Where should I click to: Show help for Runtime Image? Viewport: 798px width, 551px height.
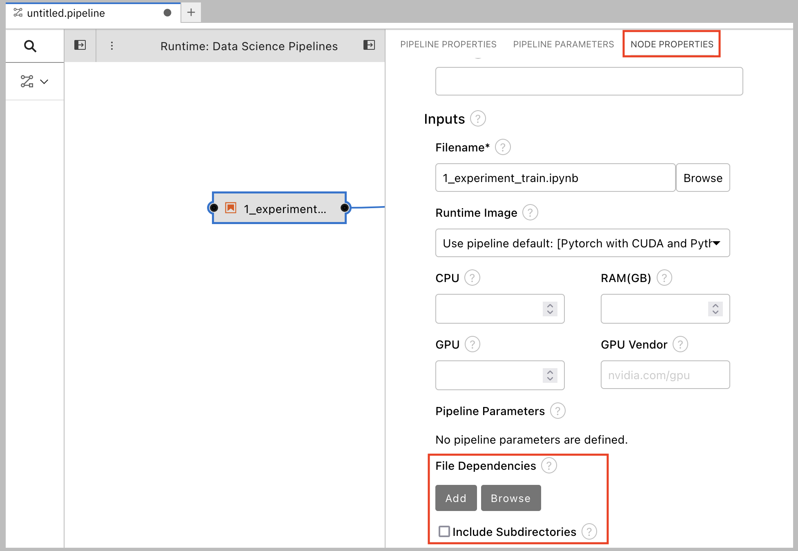[x=530, y=213]
